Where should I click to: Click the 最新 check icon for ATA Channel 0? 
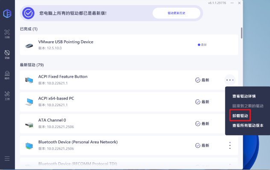click(198, 124)
